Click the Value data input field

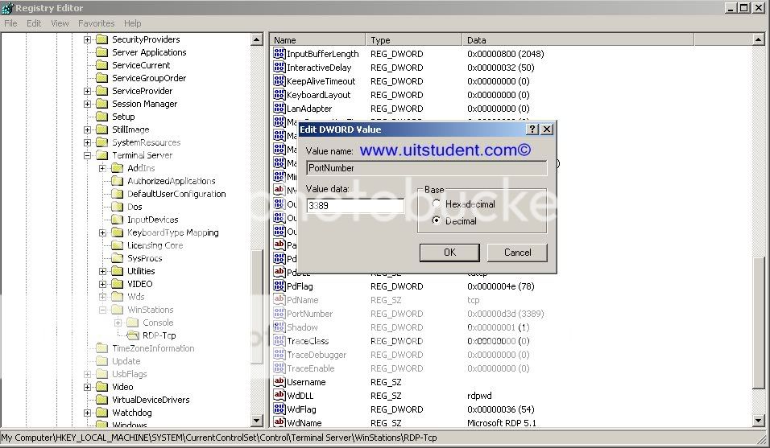click(x=355, y=206)
